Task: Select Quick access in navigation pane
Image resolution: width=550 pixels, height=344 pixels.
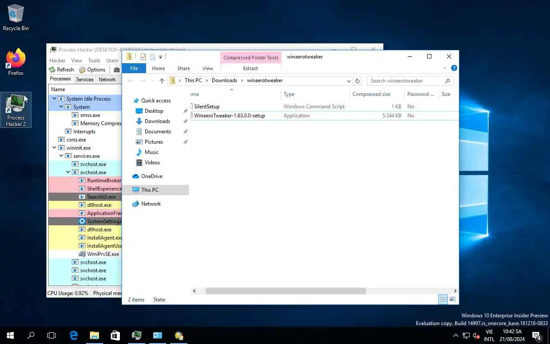Action: pyautogui.click(x=156, y=101)
